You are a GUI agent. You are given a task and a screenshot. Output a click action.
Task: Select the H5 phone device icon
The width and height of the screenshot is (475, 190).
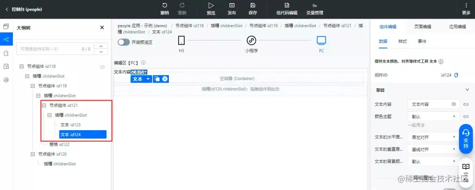click(182, 40)
